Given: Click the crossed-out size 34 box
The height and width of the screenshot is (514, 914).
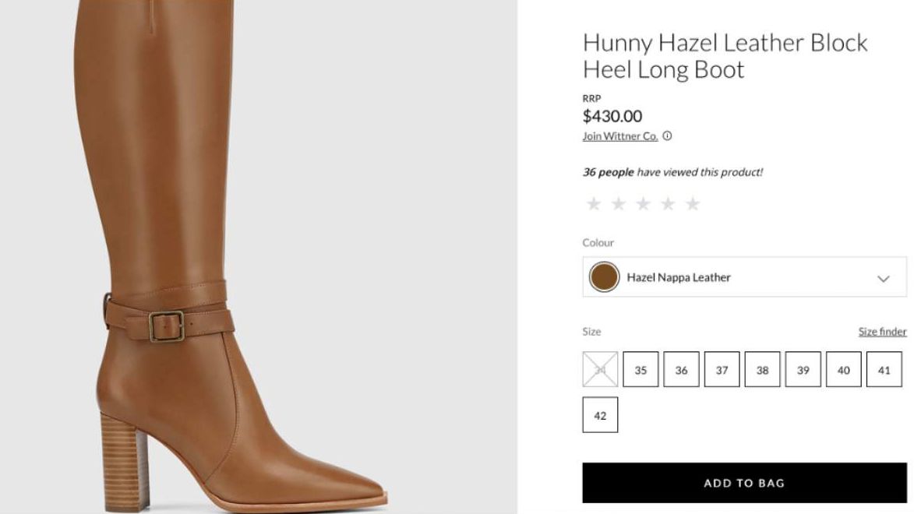Looking at the screenshot, I should 600,370.
